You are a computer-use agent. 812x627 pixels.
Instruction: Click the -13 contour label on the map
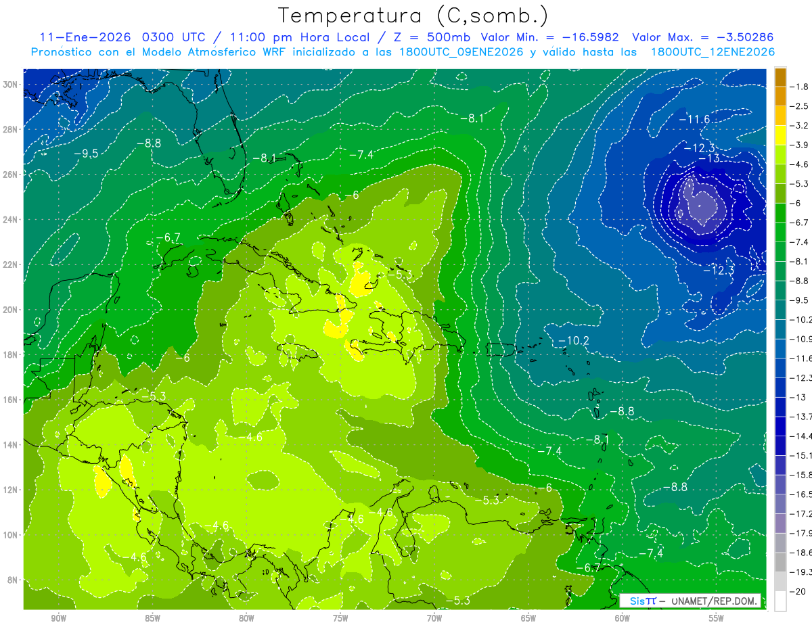[x=708, y=158]
